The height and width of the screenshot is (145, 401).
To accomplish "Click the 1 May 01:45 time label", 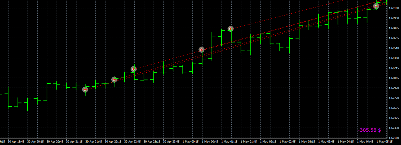I will coord(249,142).
